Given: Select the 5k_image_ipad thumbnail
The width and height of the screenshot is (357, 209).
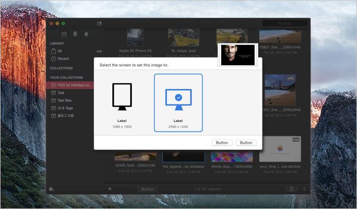Looking at the screenshot, I should [x=183, y=38].
